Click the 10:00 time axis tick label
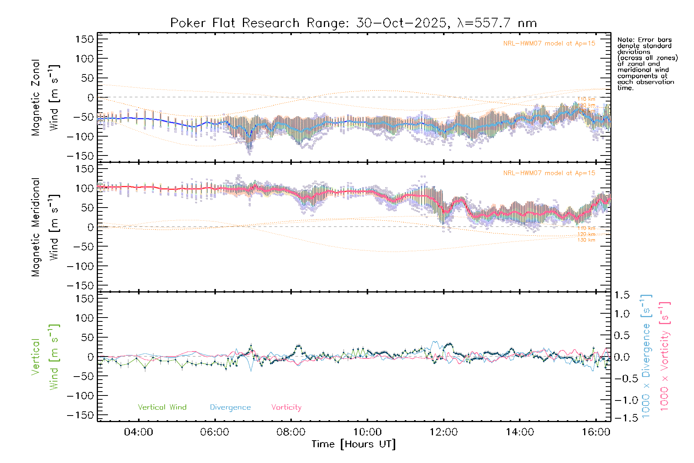Image resolution: width=694 pixels, height=463 pixels. coord(367,432)
